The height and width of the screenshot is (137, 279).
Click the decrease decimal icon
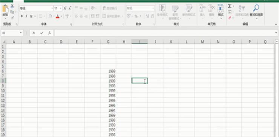pos(152,16)
